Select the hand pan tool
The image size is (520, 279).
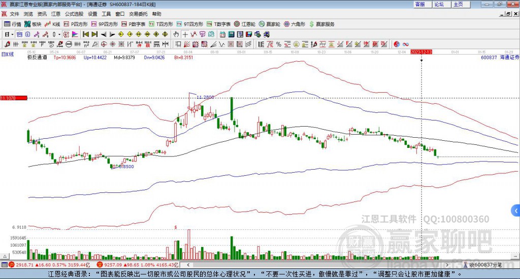pyautogui.click(x=176, y=34)
